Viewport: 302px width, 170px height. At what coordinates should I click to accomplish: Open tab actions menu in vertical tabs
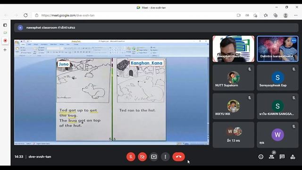click(x=5, y=25)
